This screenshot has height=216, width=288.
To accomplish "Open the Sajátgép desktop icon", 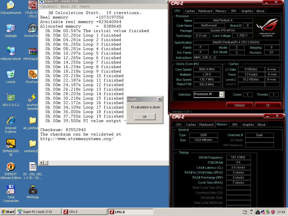I will tap(11, 28).
